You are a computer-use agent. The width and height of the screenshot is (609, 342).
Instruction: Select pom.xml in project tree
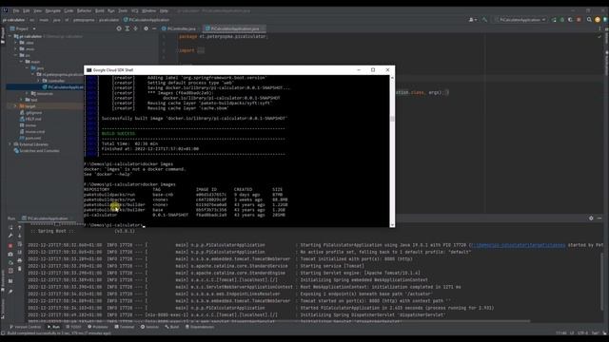click(x=29, y=138)
